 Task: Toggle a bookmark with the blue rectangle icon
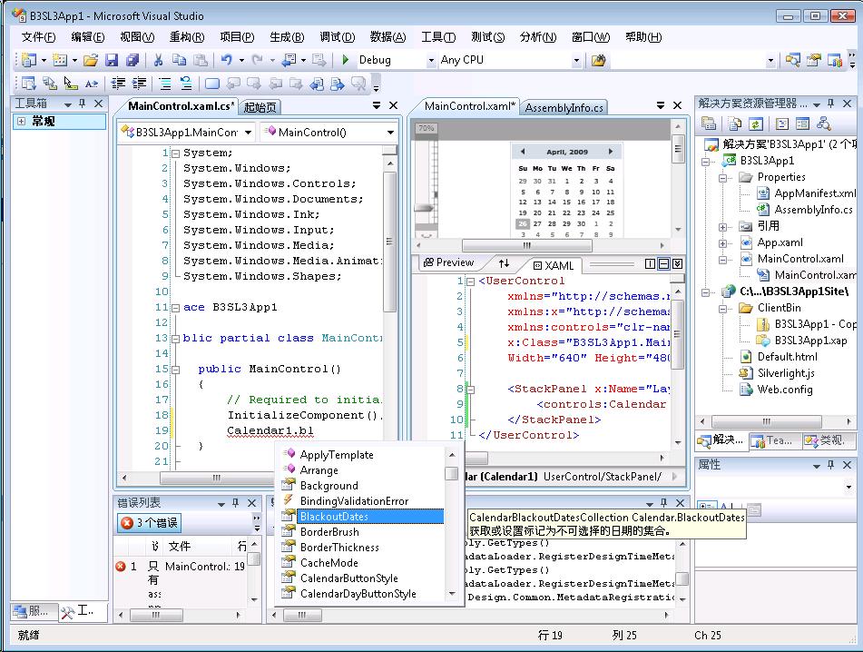[x=212, y=84]
